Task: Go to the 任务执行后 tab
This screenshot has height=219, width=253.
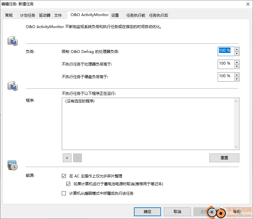Action: [x=158, y=15]
